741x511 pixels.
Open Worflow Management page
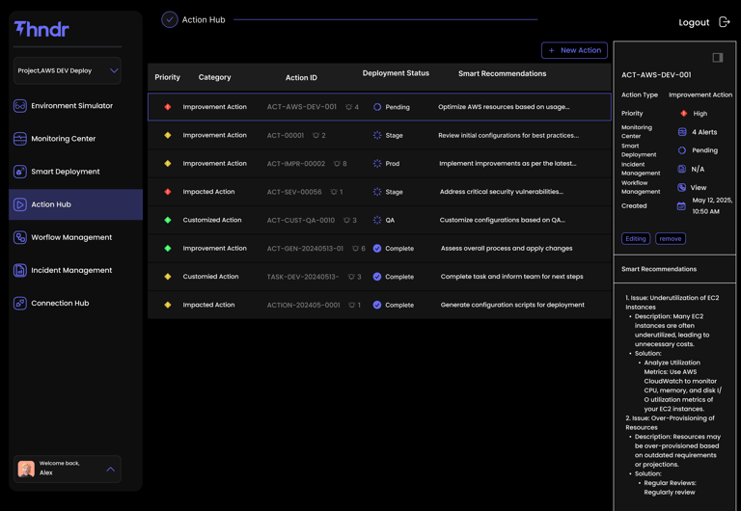71,237
